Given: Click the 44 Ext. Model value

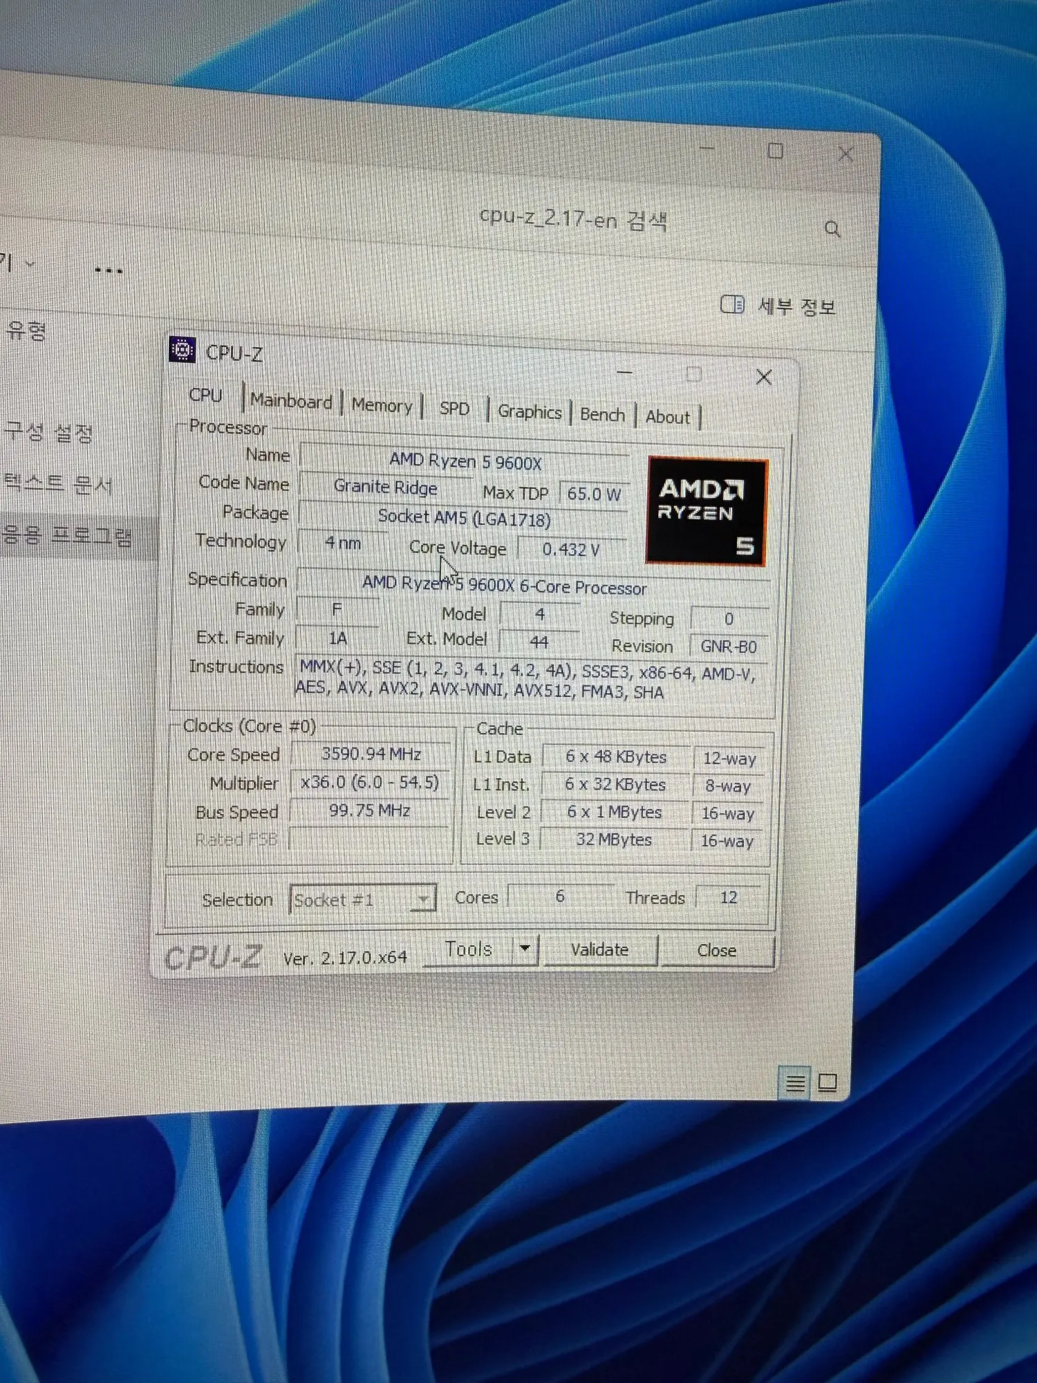Looking at the screenshot, I should tap(539, 642).
